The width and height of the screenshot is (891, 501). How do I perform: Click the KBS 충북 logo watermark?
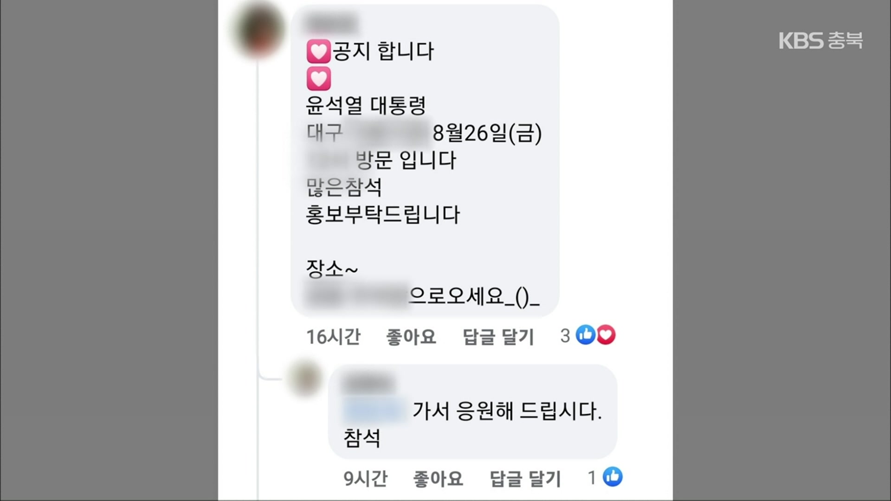[820, 40]
